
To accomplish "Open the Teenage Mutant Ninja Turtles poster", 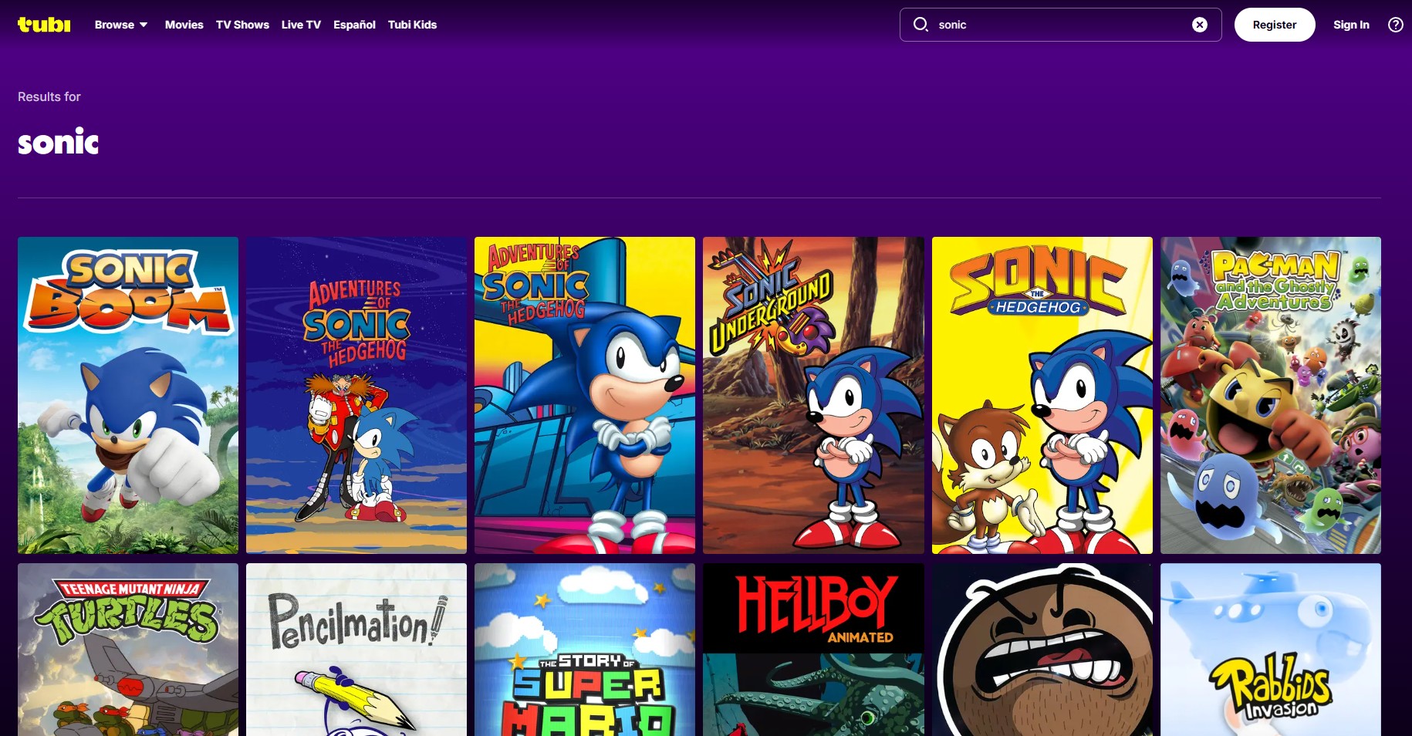I will 128,650.
